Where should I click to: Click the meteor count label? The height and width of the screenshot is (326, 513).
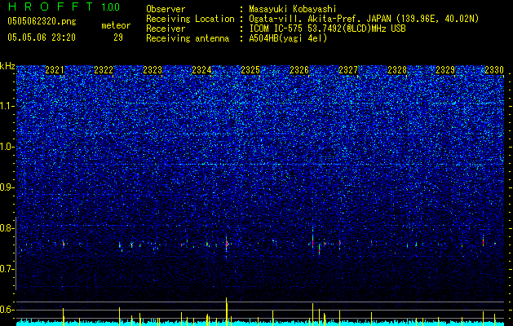[x=116, y=25]
